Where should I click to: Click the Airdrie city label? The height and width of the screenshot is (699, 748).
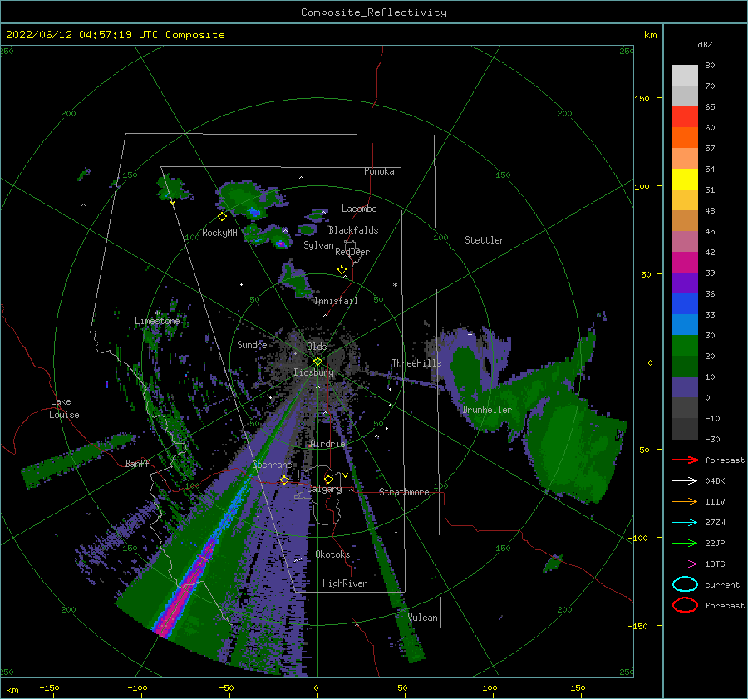tap(327, 444)
